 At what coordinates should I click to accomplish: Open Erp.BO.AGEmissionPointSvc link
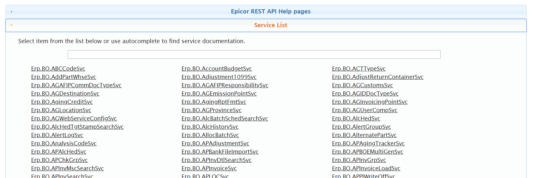click(x=219, y=94)
